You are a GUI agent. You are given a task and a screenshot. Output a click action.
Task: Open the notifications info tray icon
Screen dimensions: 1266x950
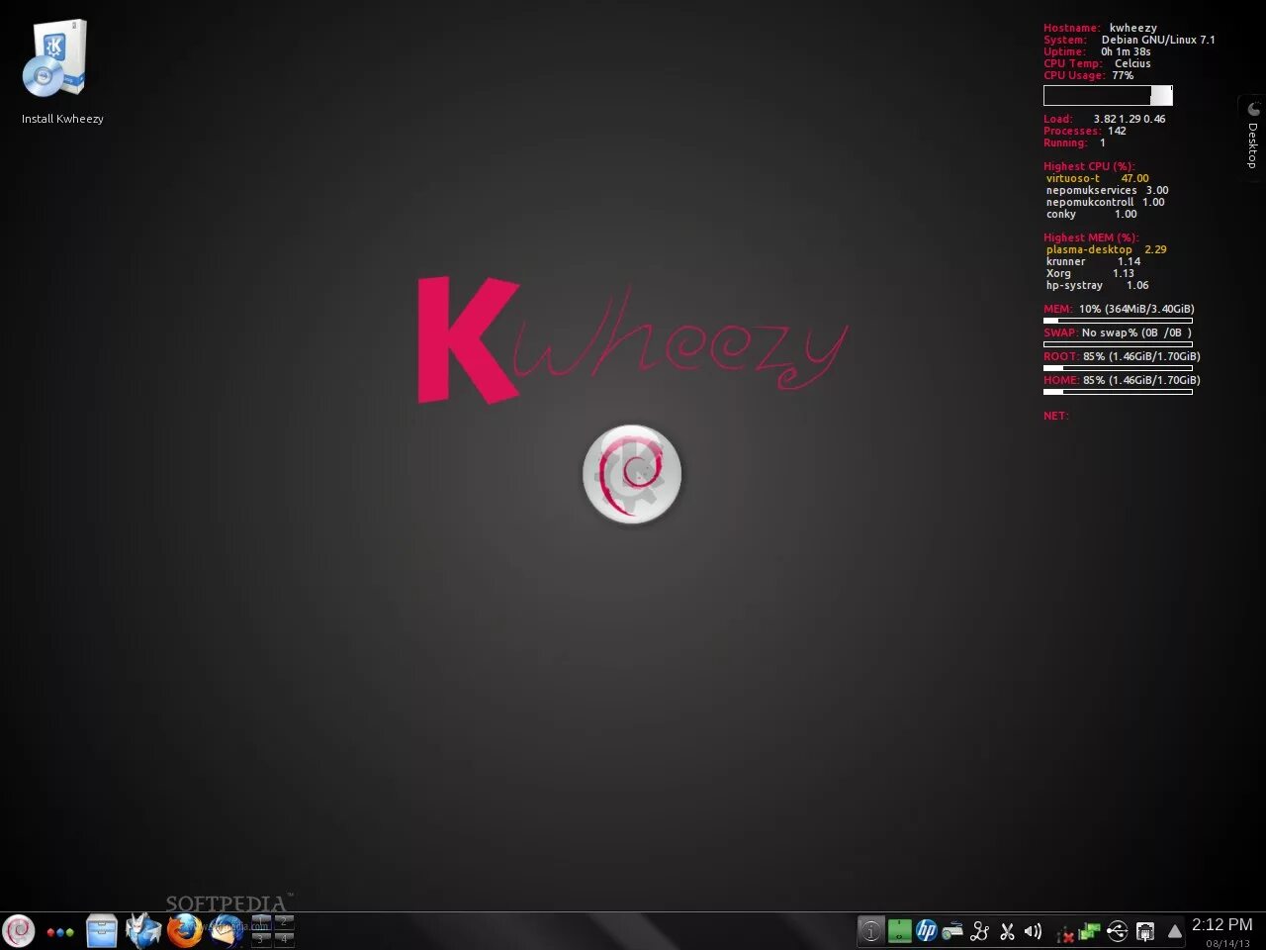pos(870,931)
